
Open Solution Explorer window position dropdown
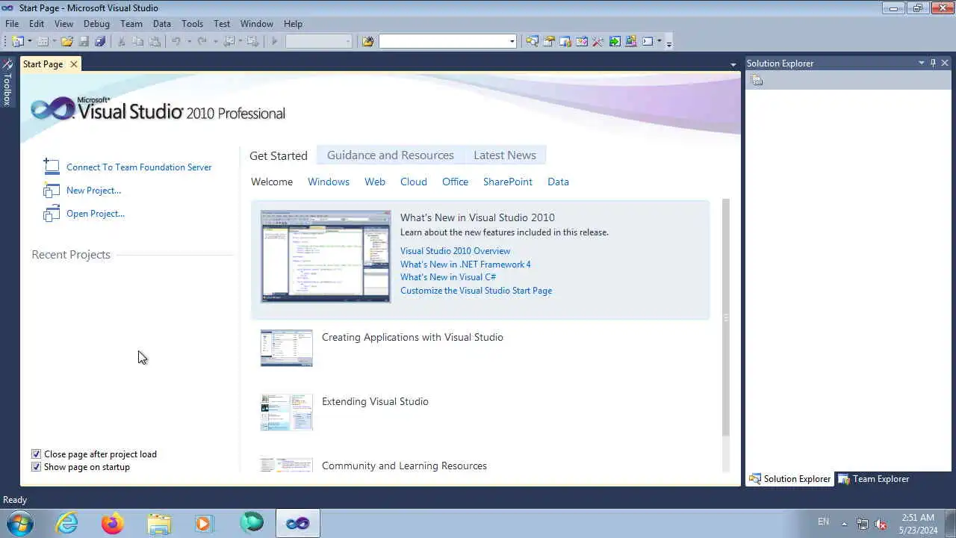(922, 63)
